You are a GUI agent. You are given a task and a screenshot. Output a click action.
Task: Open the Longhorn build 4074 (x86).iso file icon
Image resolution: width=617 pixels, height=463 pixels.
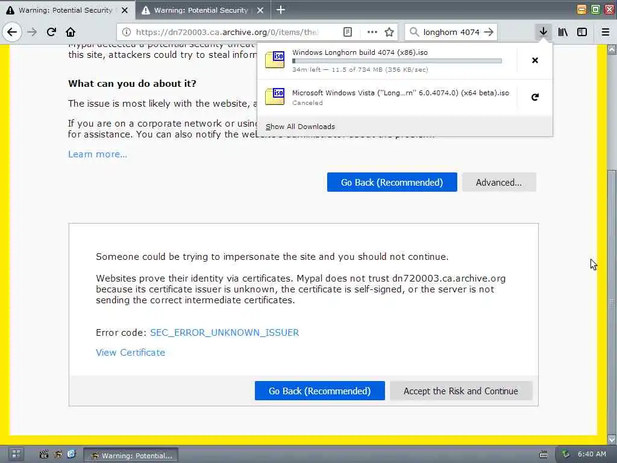click(x=275, y=60)
